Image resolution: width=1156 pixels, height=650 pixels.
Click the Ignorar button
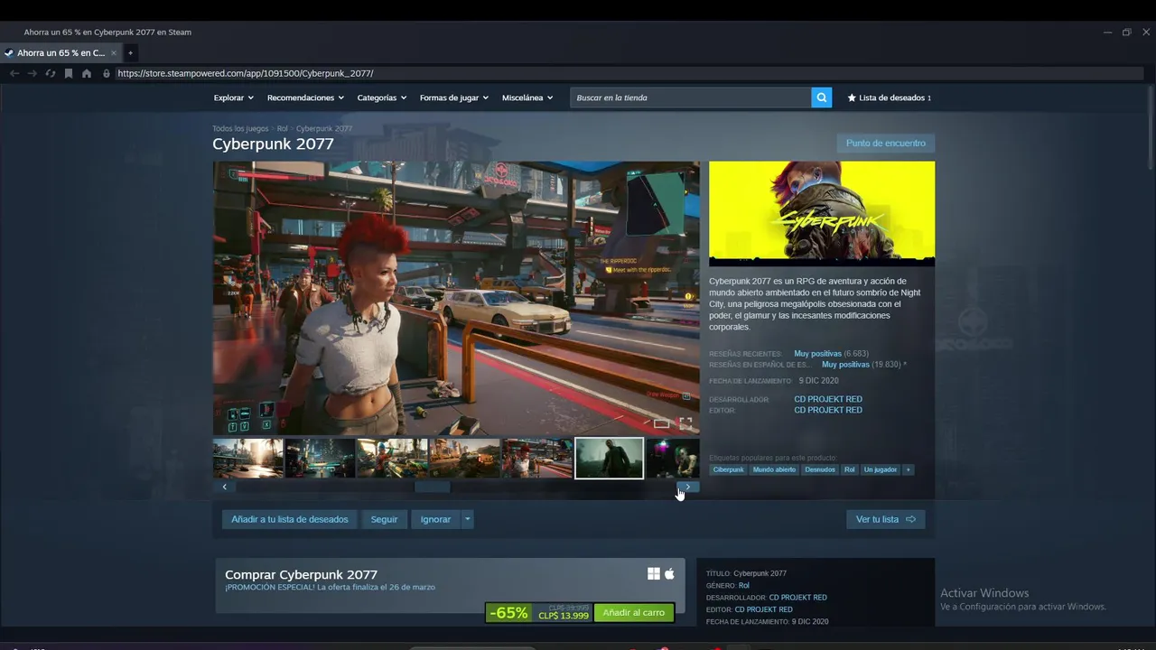point(435,519)
